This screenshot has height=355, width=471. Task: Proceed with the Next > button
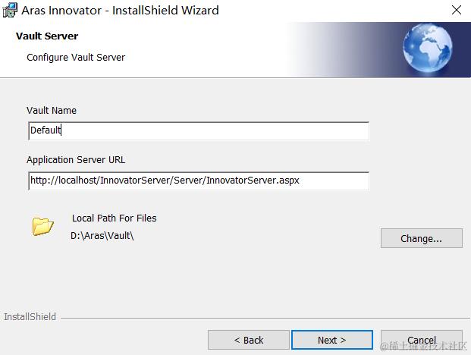coord(332,340)
